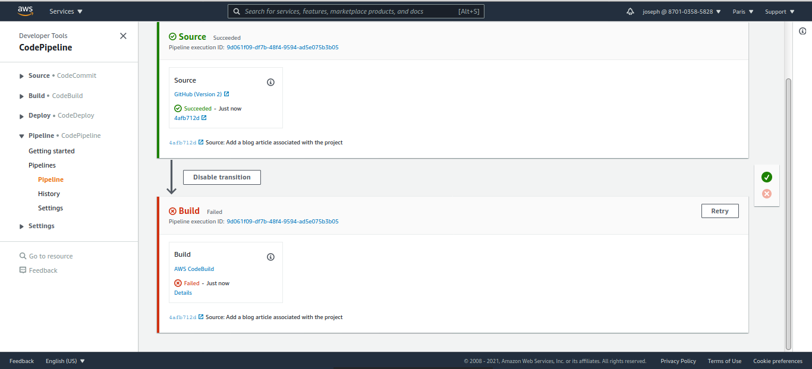The height and width of the screenshot is (369, 812).
Task: Select History in the sidebar
Action: coord(49,194)
